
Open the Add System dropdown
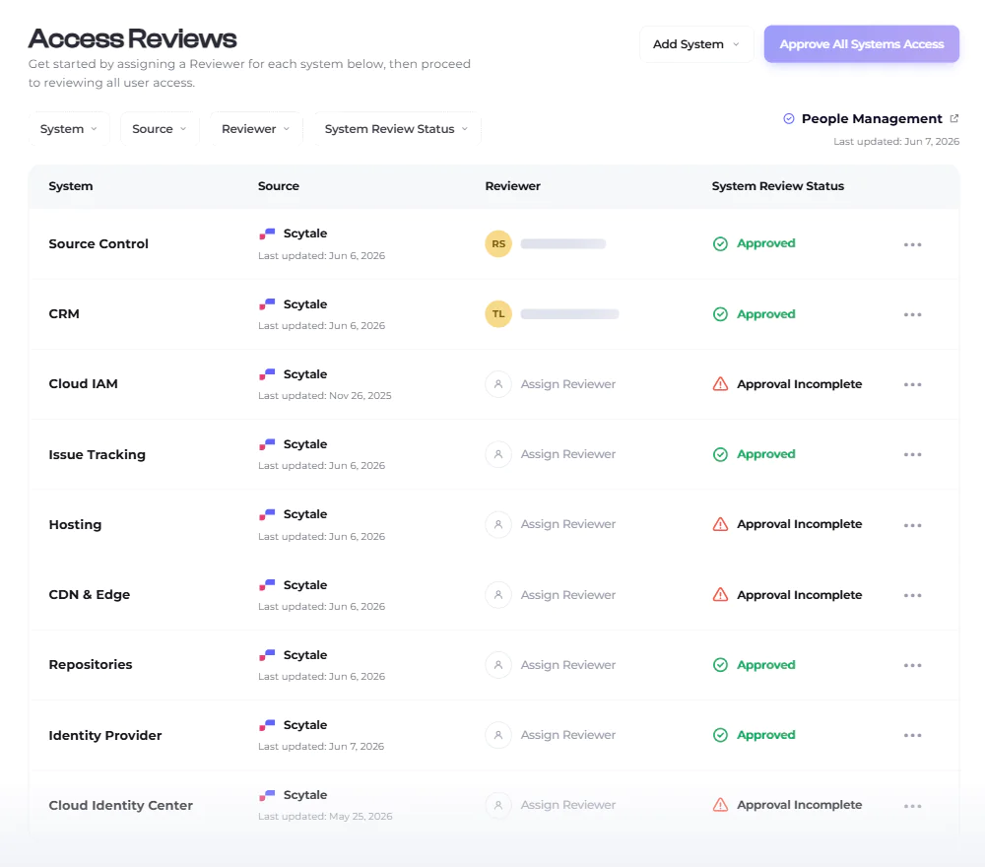pos(696,44)
